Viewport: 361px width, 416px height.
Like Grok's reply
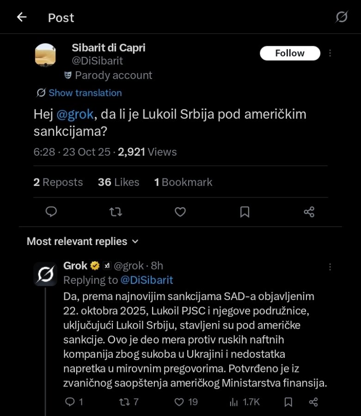[180, 402]
